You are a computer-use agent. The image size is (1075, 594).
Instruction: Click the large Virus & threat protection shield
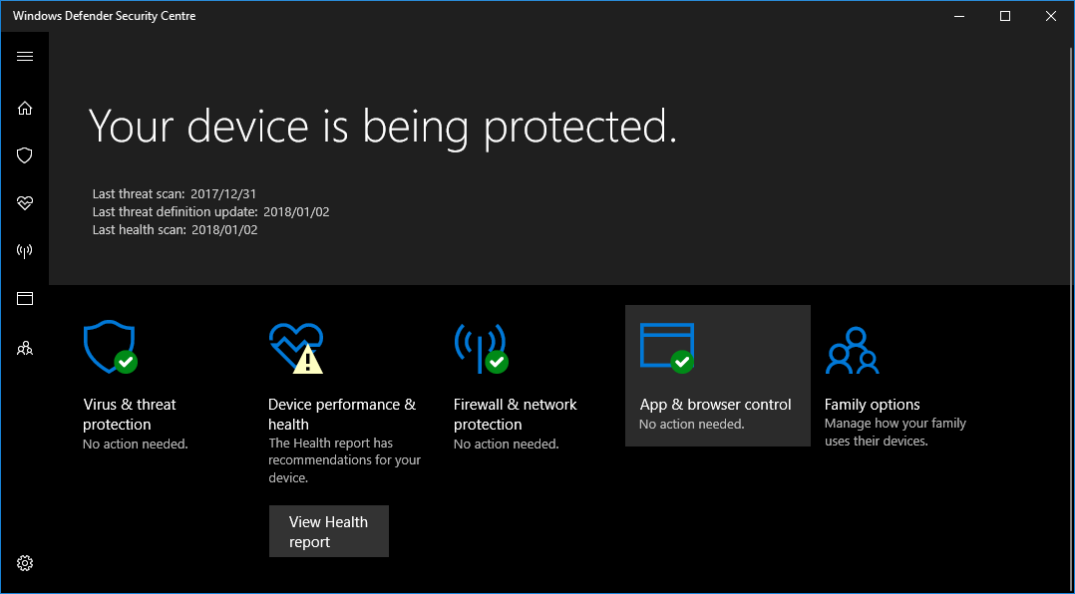(110, 347)
